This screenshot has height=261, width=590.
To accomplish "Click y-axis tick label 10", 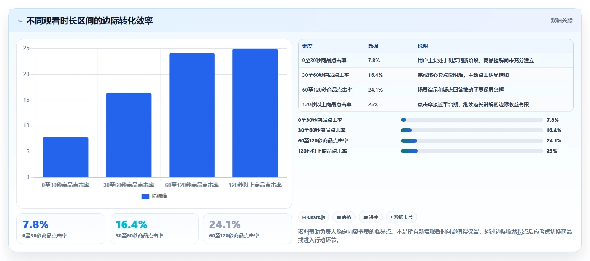I will click(x=26, y=126).
